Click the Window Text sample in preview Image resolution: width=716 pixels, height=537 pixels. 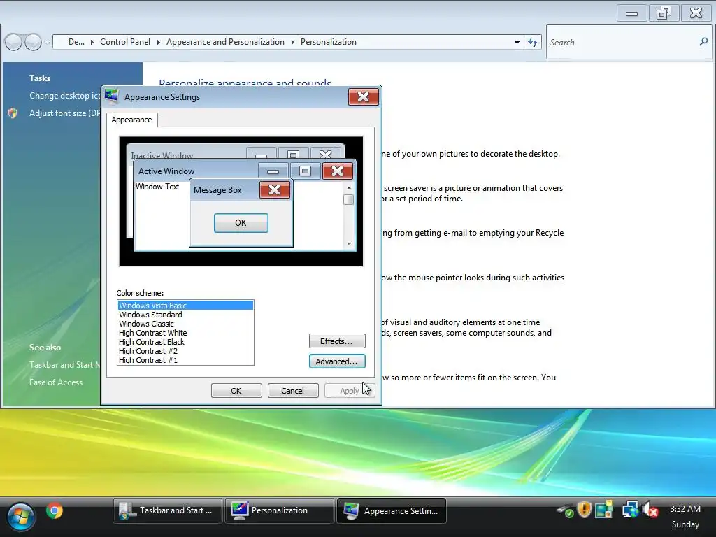157,186
